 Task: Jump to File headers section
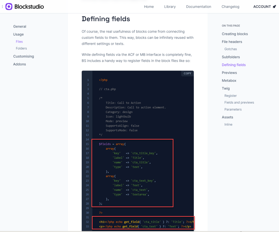coord(232,42)
